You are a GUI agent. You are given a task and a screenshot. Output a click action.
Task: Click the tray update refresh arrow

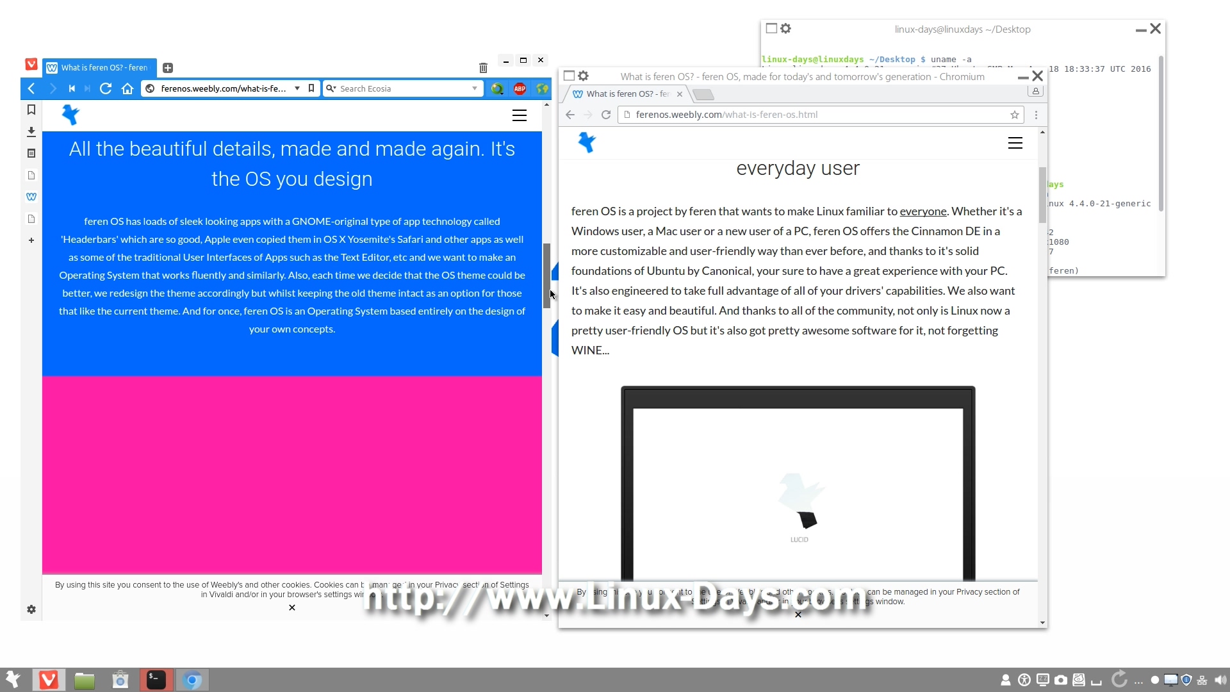(1119, 679)
